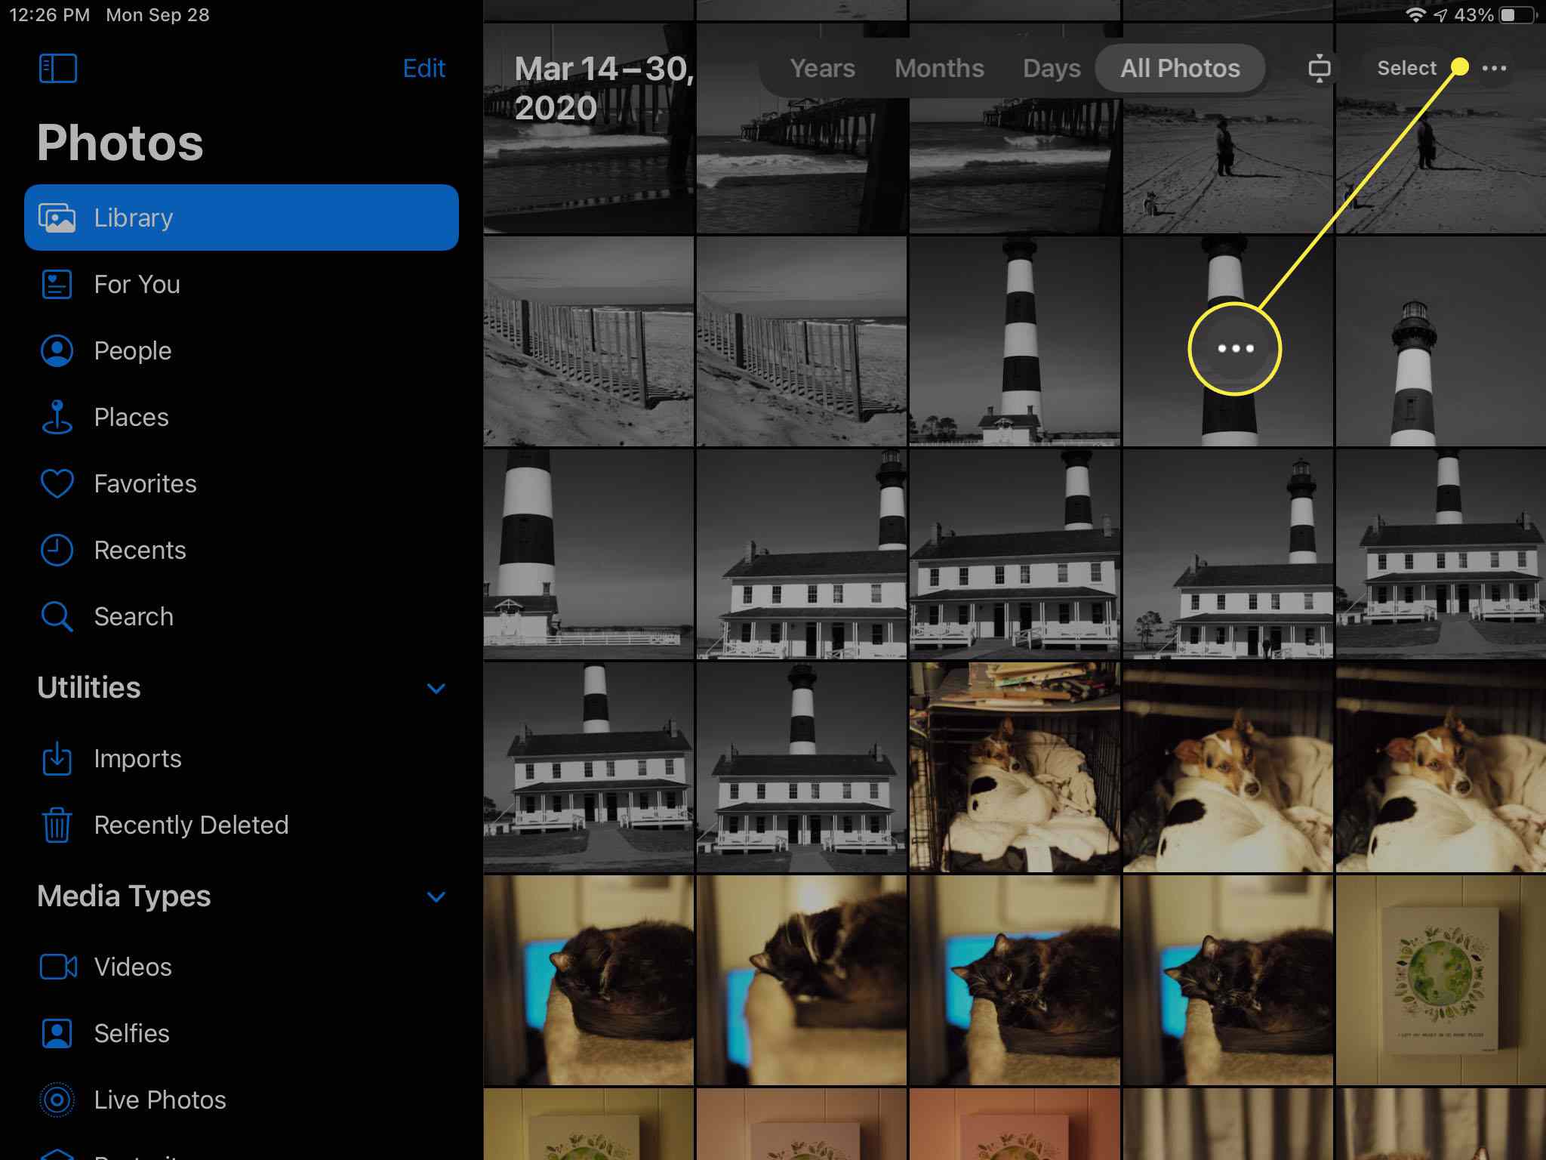Toggle the sidebar panel icon
This screenshot has height=1160, width=1546.
pos(58,68)
